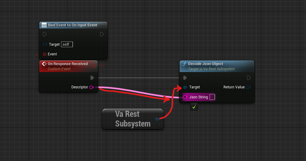Image resolution: width=306 pixels, height=161 pixels.
Task: Click Decode Json Object's input execution pin
Action: pyautogui.click(x=185, y=78)
